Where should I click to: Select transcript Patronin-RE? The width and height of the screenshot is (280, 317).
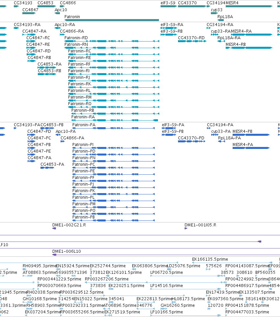[114, 61]
